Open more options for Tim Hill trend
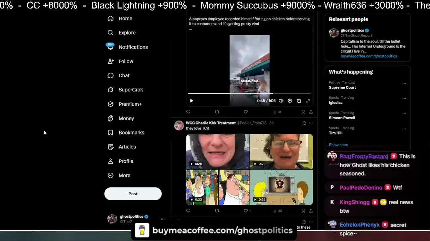The image size is (430, 241). [x=404, y=129]
